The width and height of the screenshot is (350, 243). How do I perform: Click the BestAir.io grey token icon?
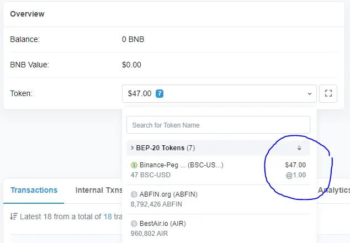point(134,224)
